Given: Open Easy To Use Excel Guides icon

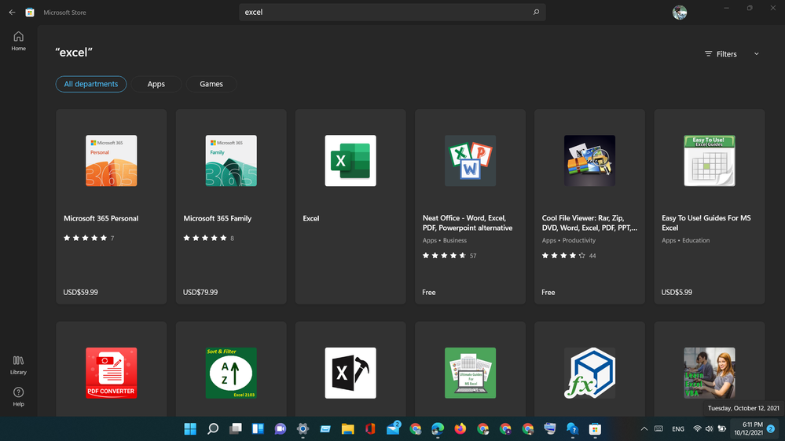Looking at the screenshot, I should (710, 161).
